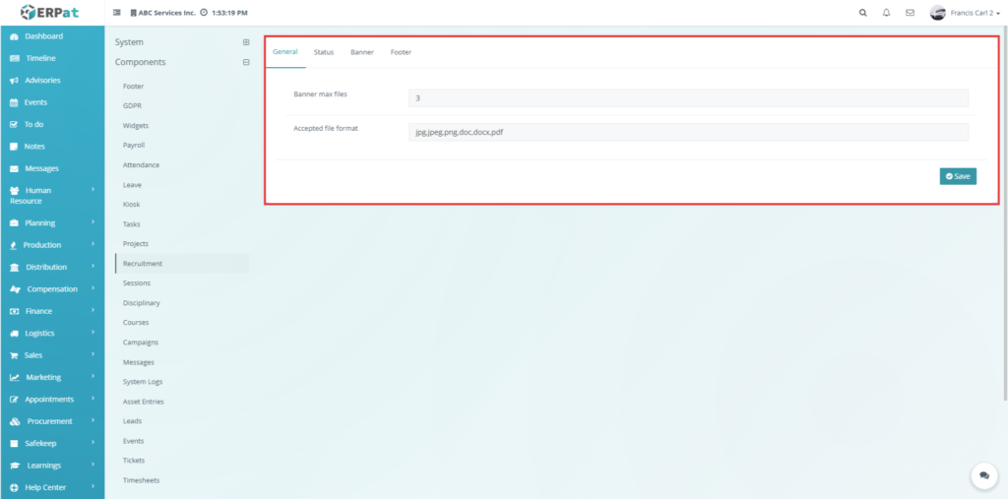Screen dimensions: 1008x499
Task: Click the Banner max files input field
Action: [687, 98]
